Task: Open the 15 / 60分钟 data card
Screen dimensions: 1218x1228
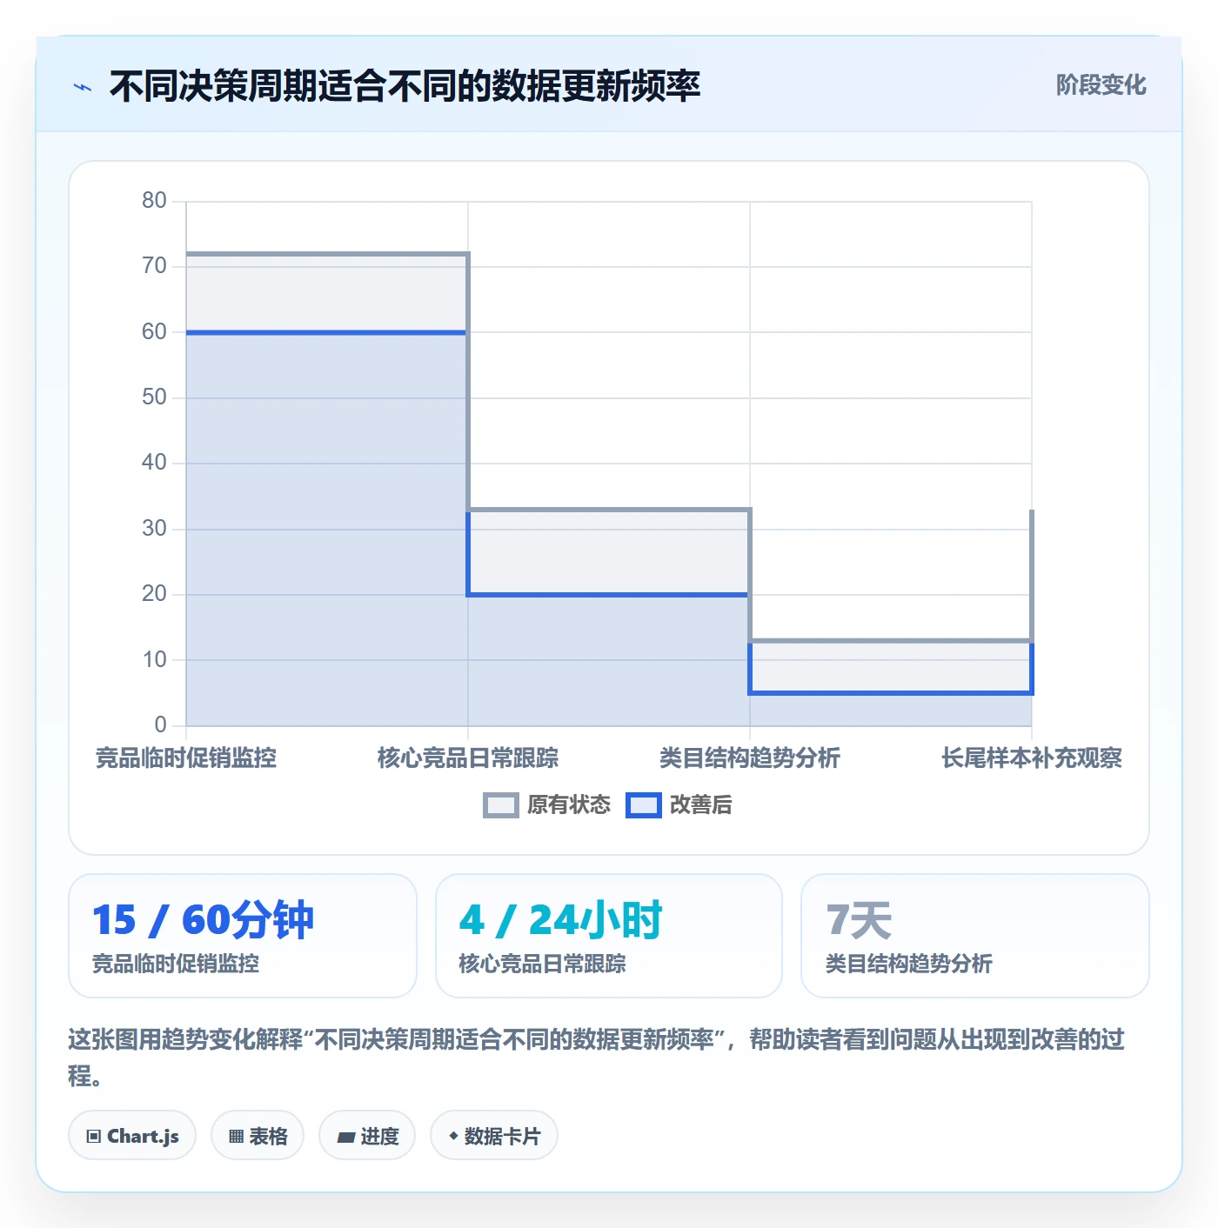Action: point(243,936)
